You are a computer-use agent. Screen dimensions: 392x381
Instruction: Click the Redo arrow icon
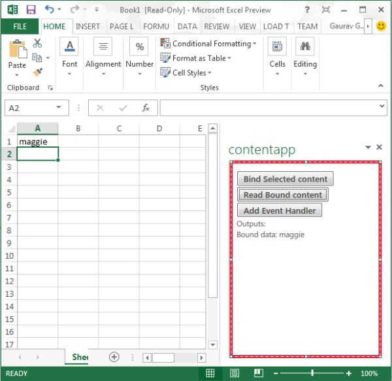74,10
